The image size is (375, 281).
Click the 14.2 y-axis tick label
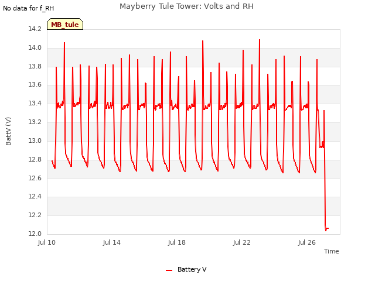coord(35,29)
